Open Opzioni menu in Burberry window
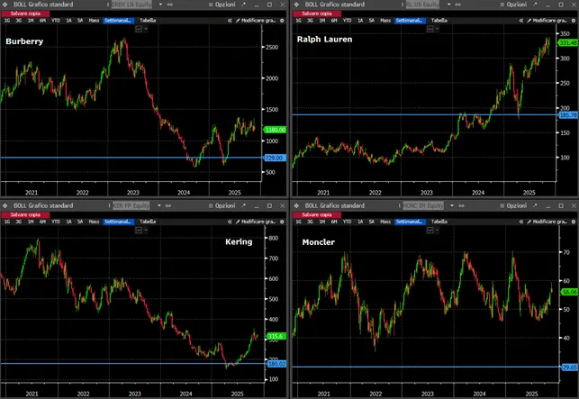Image resolution: width=579 pixels, height=399 pixels. pos(222,5)
